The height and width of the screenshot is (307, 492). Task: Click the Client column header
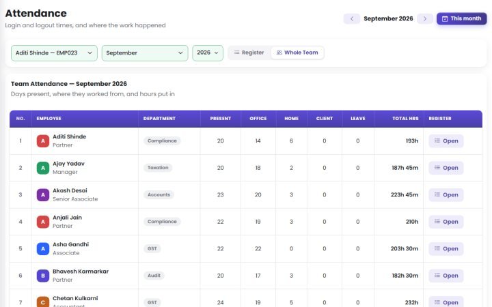pyautogui.click(x=324, y=119)
